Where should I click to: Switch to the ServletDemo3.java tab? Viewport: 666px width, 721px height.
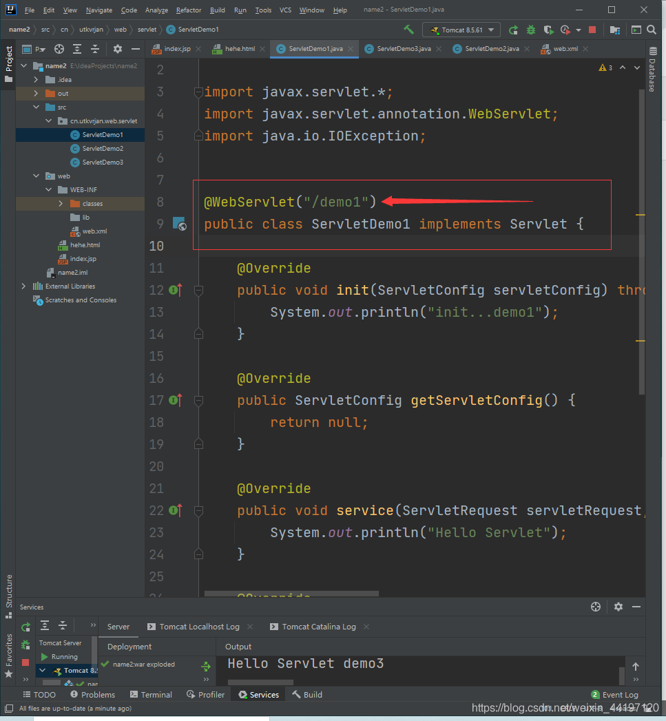(x=404, y=49)
